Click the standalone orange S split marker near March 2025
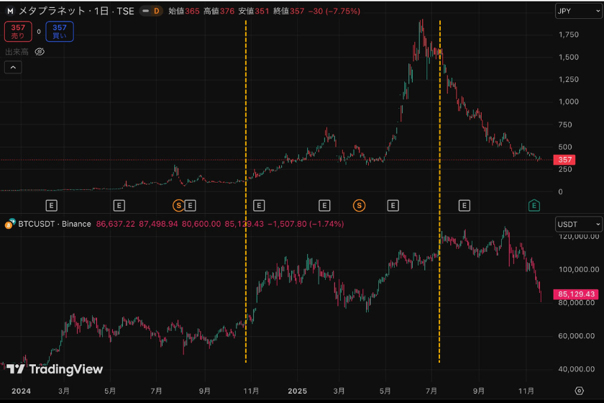The height and width of the screenshot is (403, 604). point(359,206)
